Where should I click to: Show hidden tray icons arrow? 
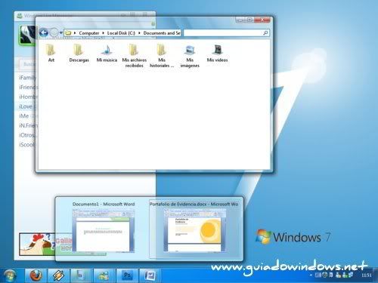[x=311, y=275]
